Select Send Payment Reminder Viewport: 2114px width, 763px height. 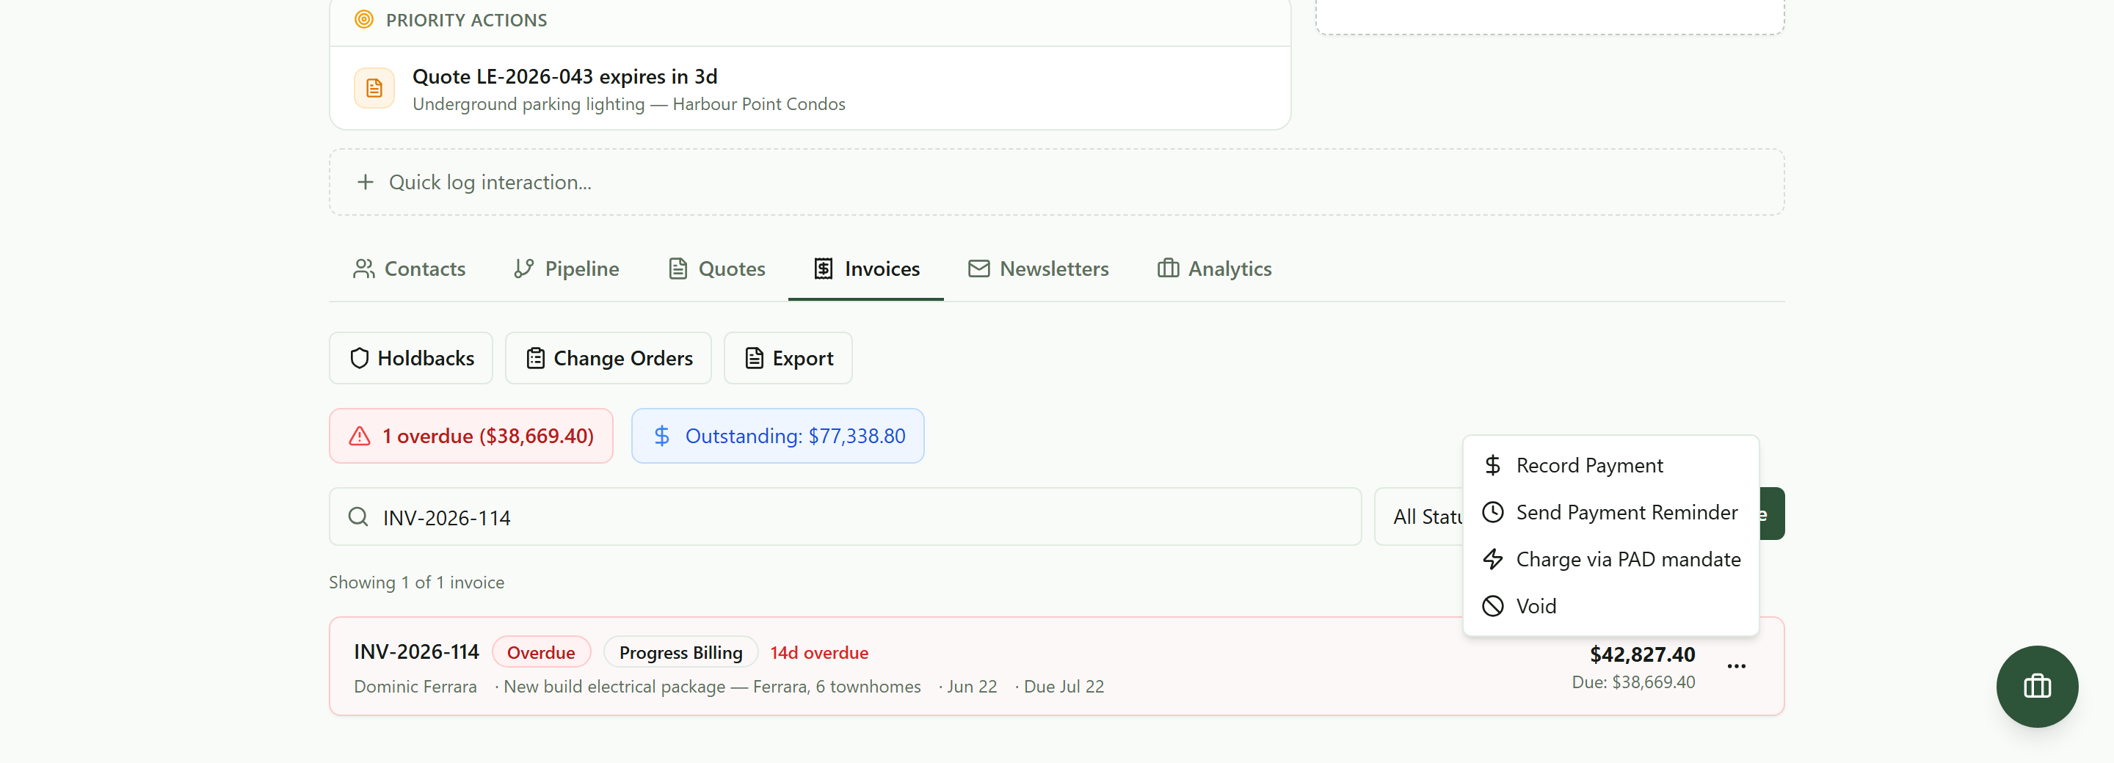tap(1610, 513)
